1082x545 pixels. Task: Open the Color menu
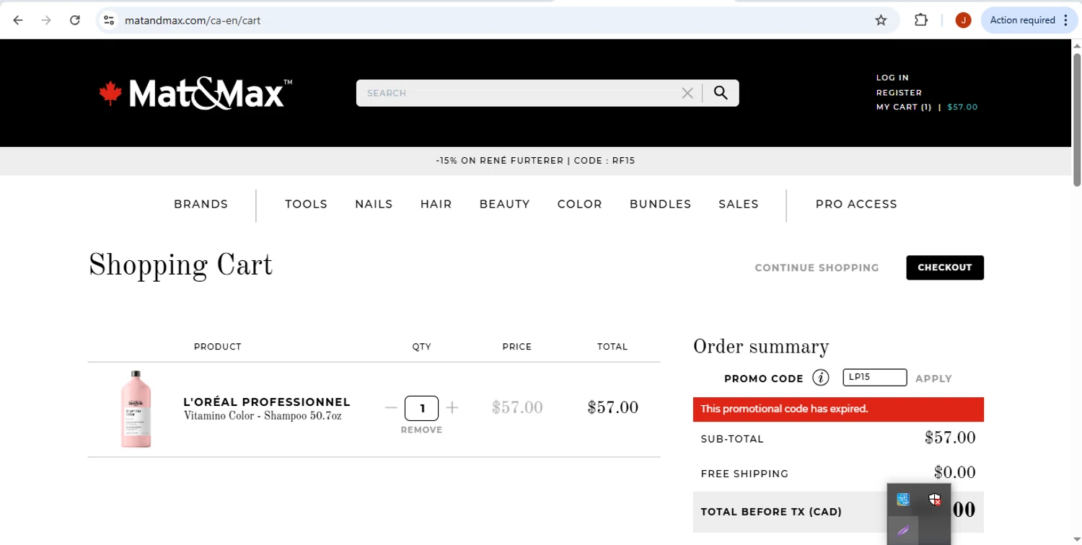tap(579, 204)
